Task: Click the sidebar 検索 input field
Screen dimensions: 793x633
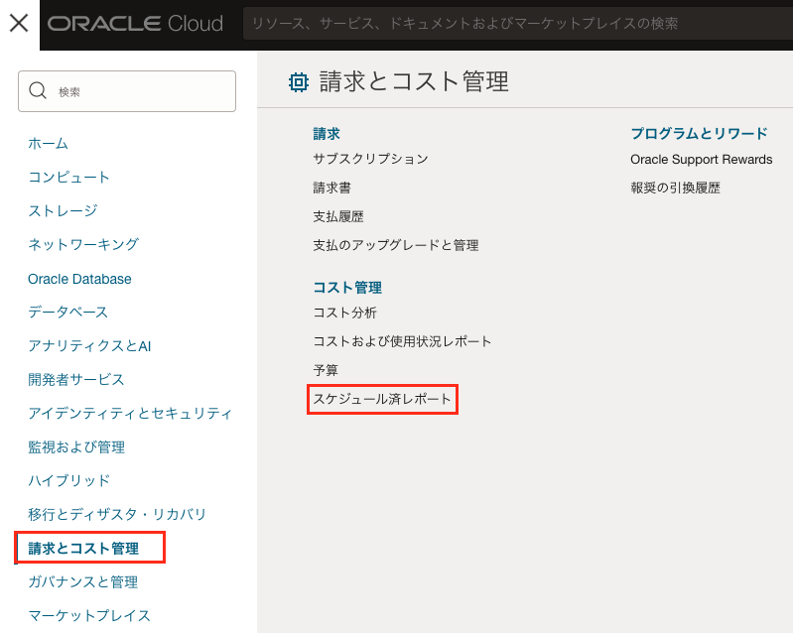Action: point(139,91)
